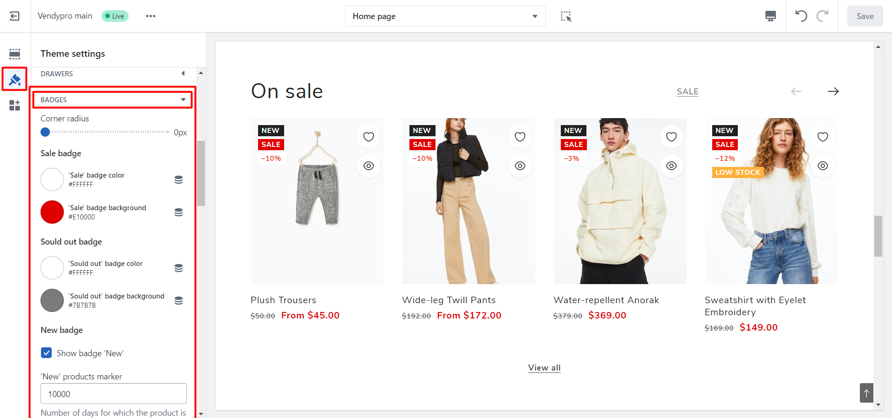
Task: Click the View all link
Action: pyautogui.click(x=544, y=367)
